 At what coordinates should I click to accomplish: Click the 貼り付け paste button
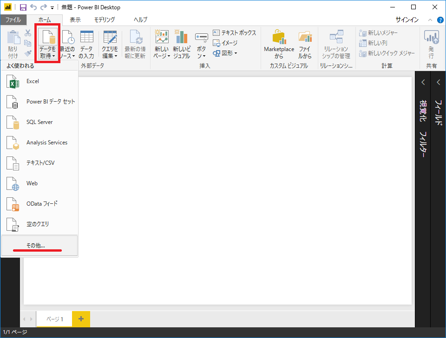13,45
